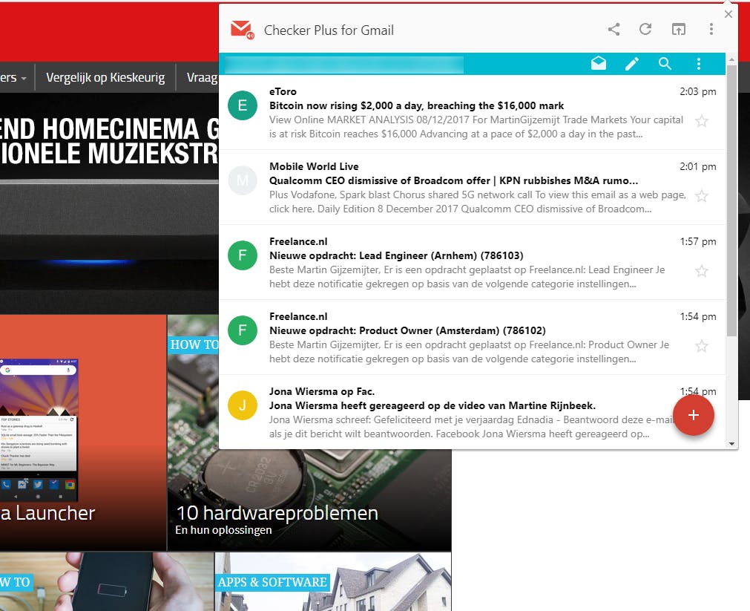Open Nieuwe opdracht: Product Owner email
750x611 pixels.
[407, 330]
